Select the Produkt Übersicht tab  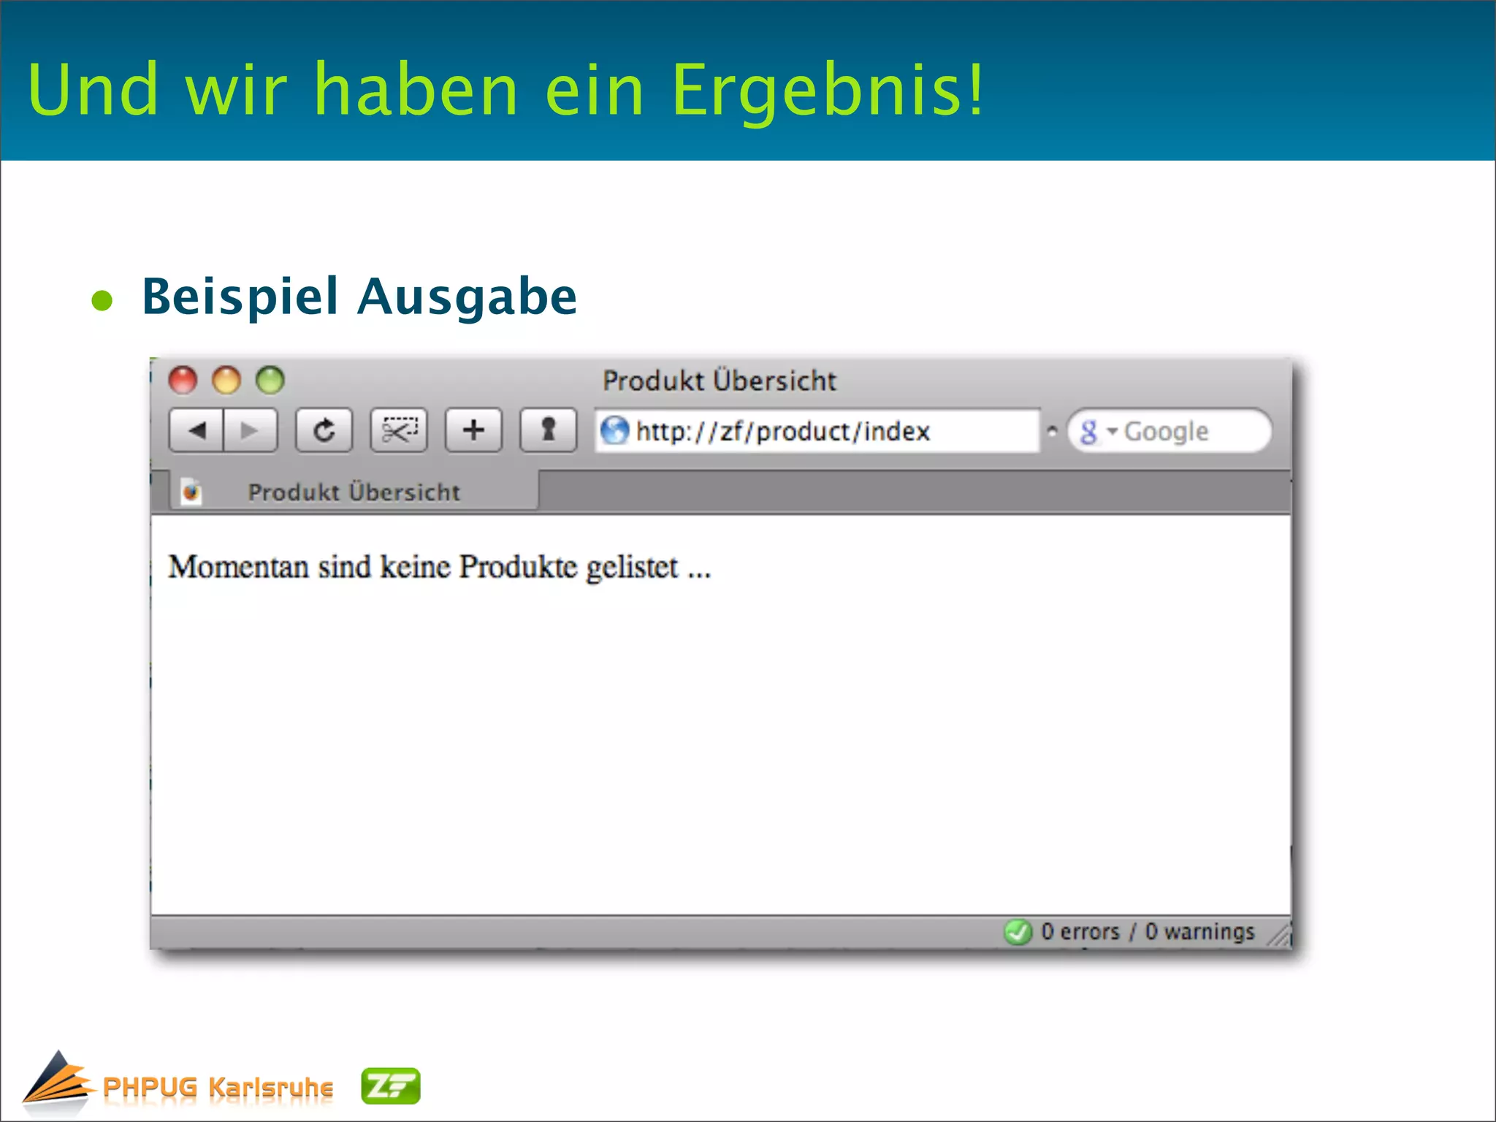tap(354, 492)
